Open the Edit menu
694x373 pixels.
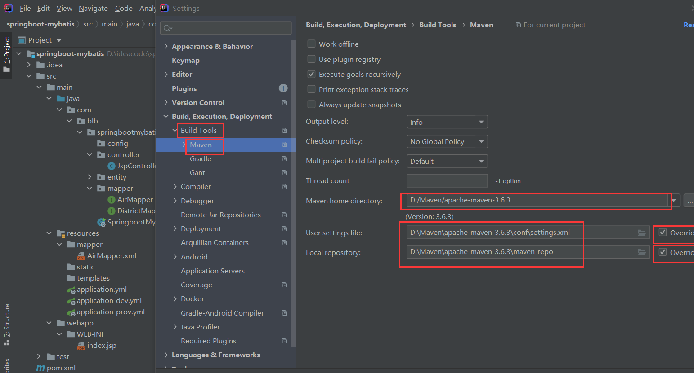44,8
